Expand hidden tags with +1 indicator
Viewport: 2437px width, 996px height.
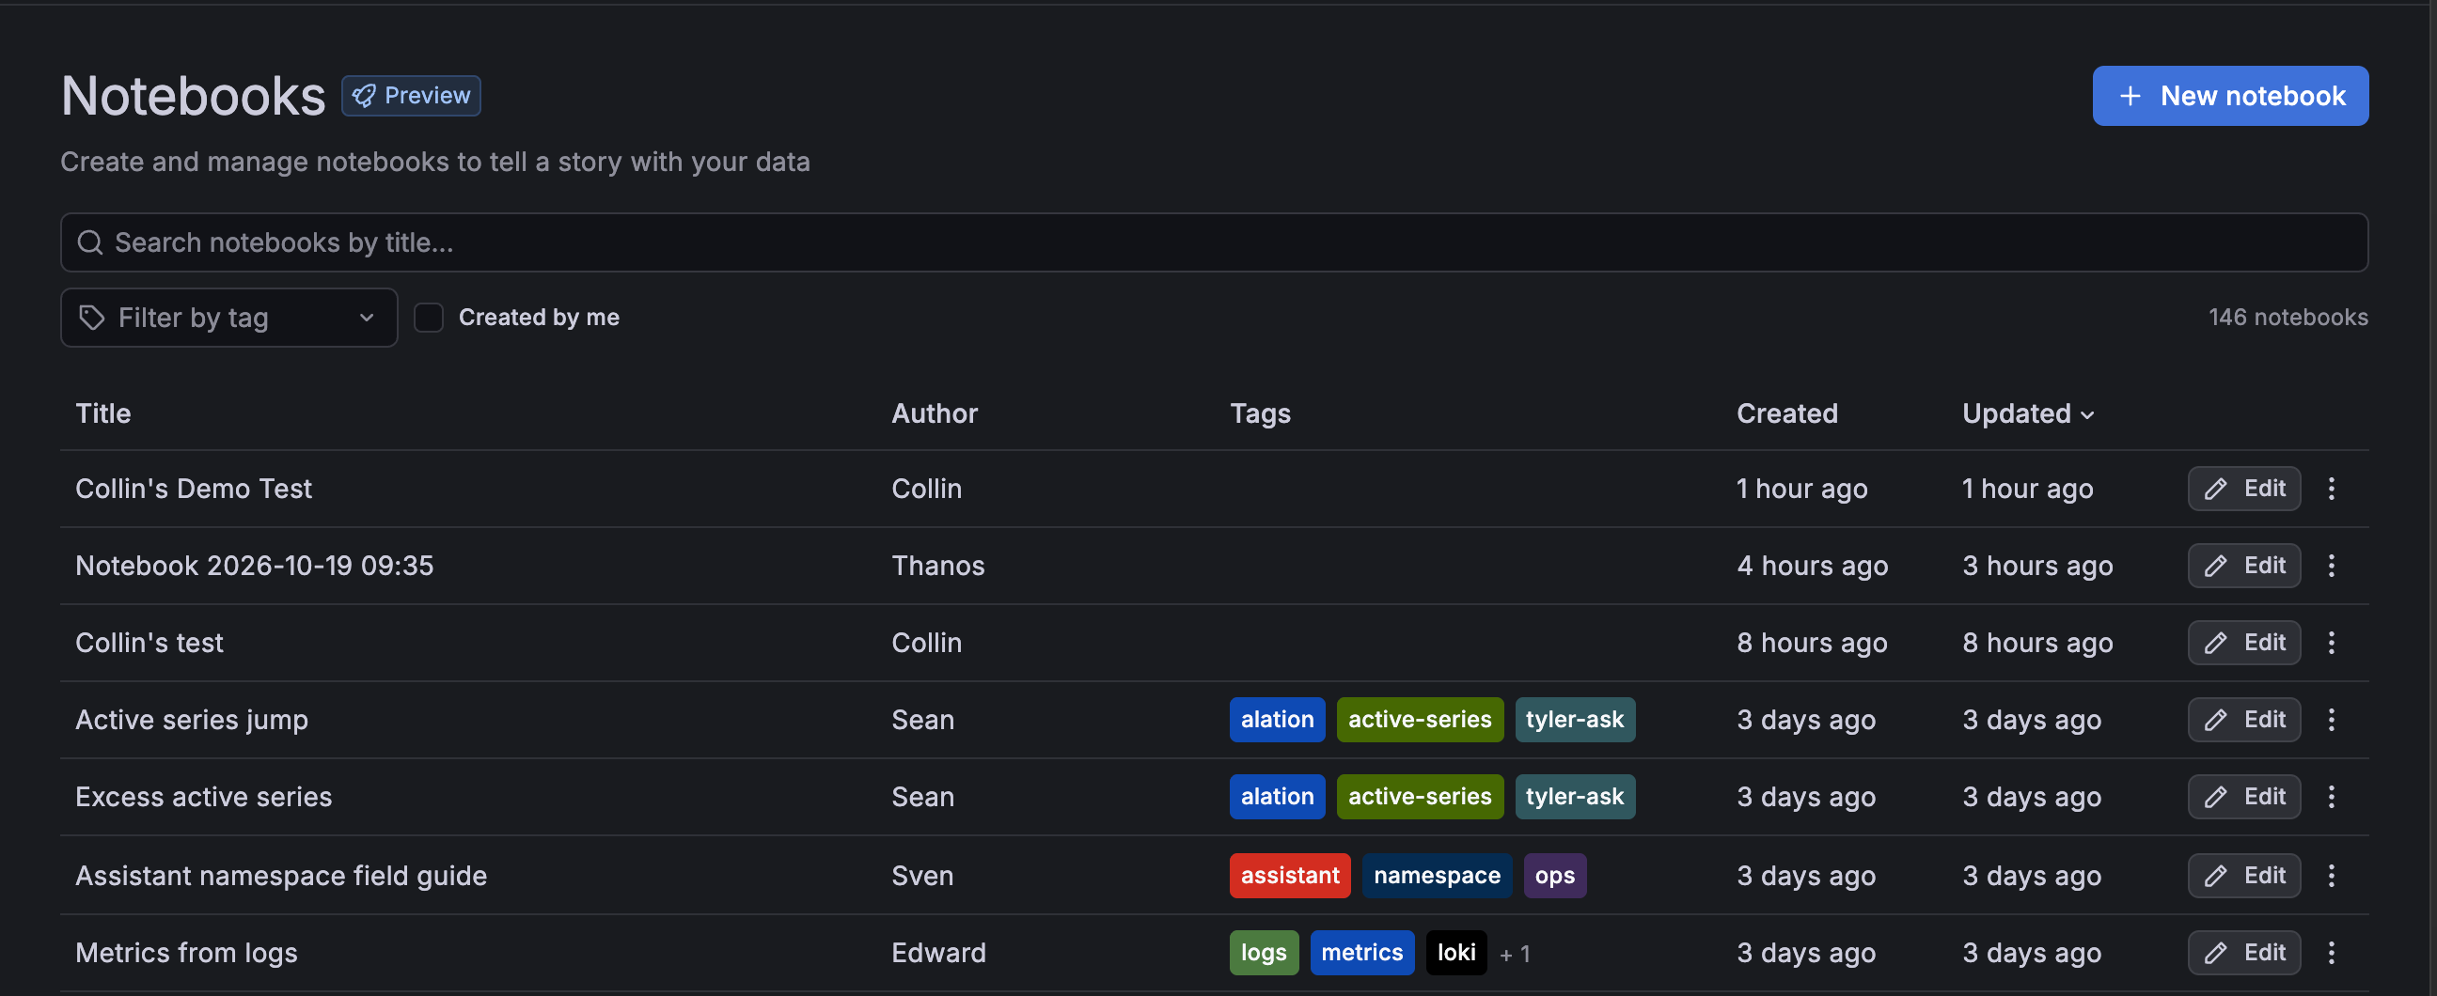pos(1516,954)
